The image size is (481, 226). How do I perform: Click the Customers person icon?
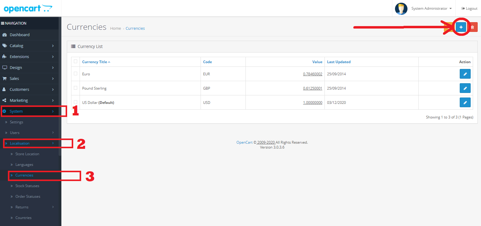pyautogui.click(x=4, y=89)
